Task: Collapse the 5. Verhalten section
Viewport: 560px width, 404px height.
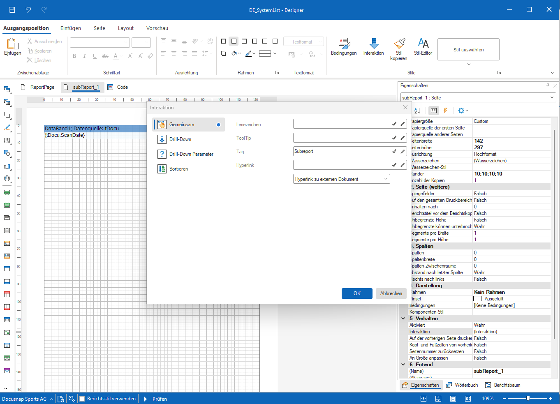Action: pos(403,319)
